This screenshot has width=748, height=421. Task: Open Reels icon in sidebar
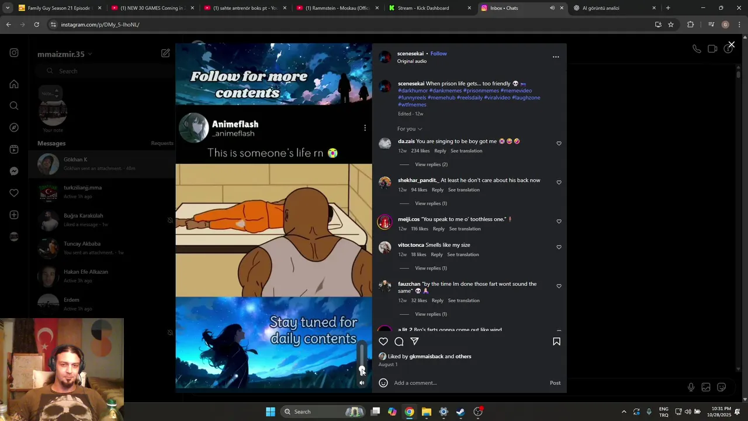[x=14, y=150]
